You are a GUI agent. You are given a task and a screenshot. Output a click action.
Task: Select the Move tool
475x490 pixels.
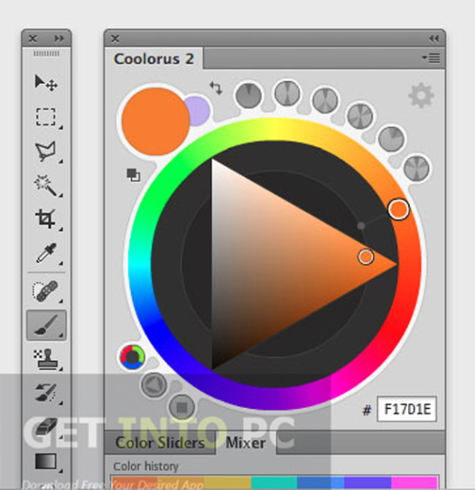(46, 83)
